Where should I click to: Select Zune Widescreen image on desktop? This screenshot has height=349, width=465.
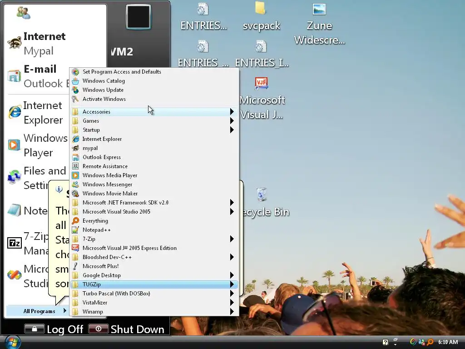319,25
